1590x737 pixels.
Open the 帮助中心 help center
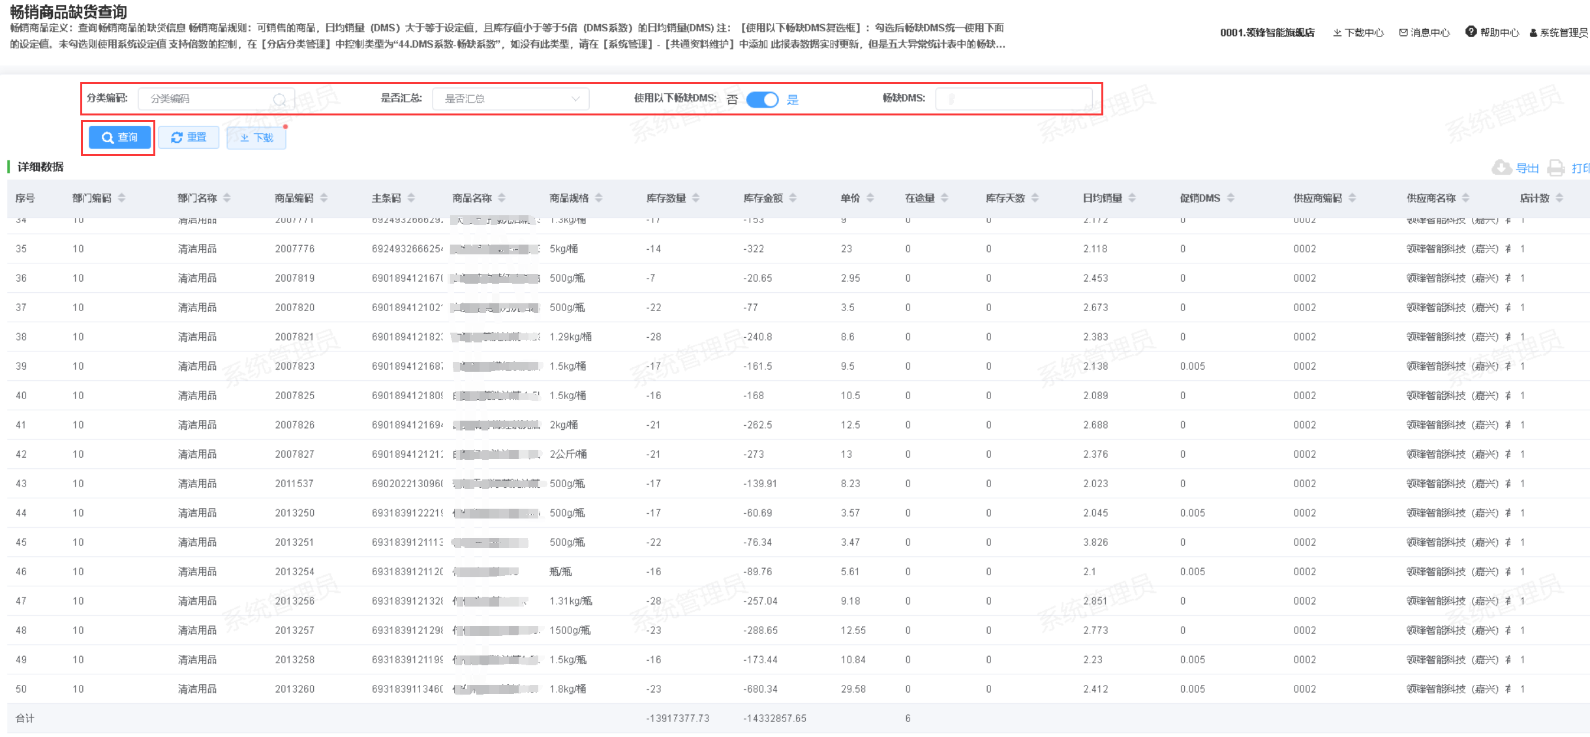click(1492, 33)
